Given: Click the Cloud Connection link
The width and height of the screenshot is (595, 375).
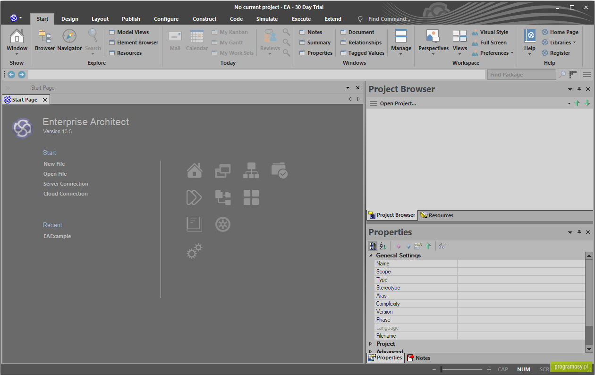Looking at the screenshot, I should point(66,194).
